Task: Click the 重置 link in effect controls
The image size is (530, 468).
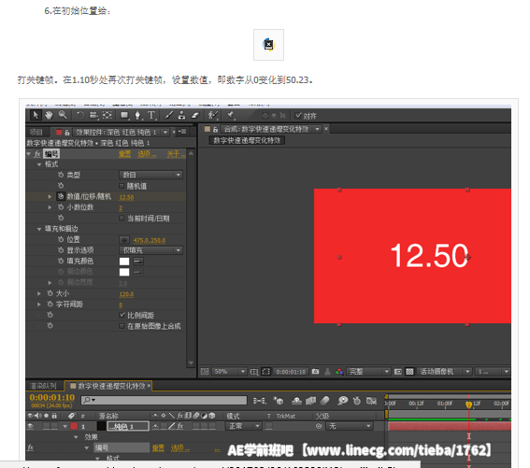Action: [124, 154]
